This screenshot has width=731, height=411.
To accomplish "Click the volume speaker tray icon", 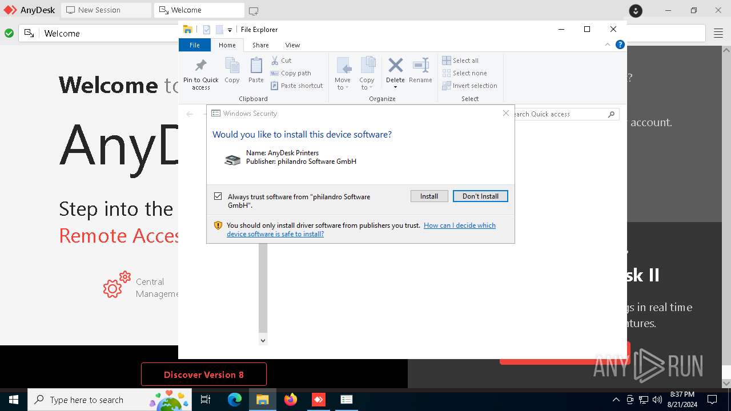I will 657,400.
